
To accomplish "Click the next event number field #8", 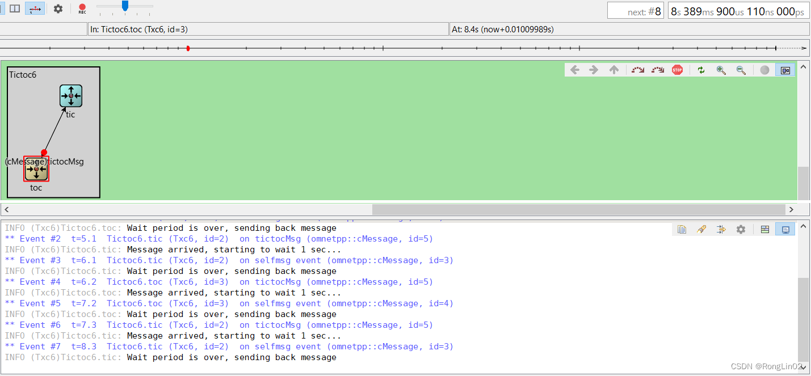I will (x=636, y=11).
